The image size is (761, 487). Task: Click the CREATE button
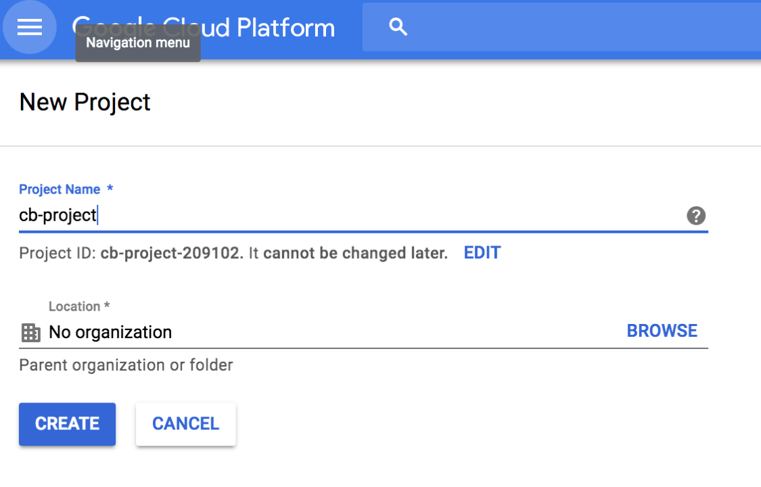pyautogui.click(x=68, y=424)
